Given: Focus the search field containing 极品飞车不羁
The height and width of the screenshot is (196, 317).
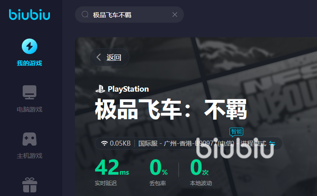Looking at the screenshot, I should click(129, 15).
